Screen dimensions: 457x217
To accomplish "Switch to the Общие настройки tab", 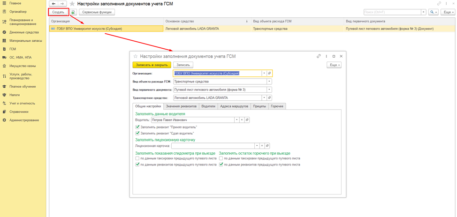I will (148, 106).
